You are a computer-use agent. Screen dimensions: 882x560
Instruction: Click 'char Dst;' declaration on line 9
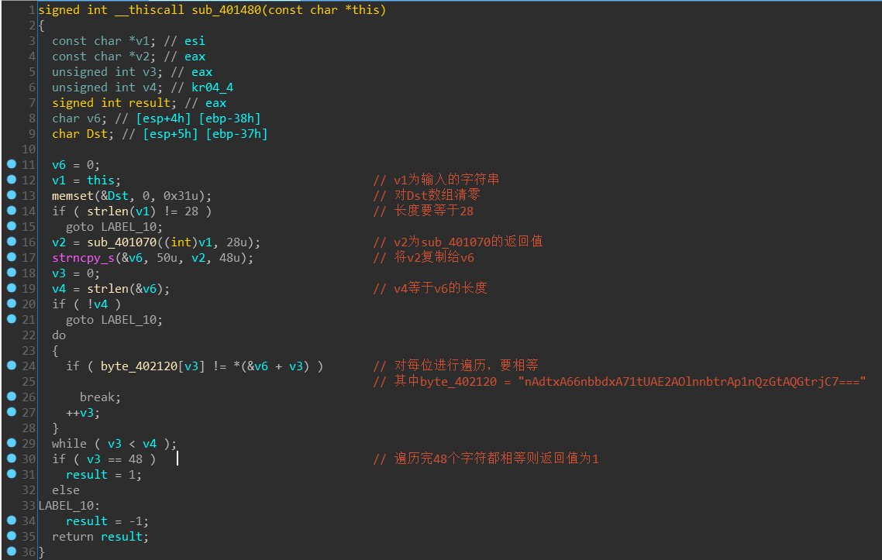83,134
